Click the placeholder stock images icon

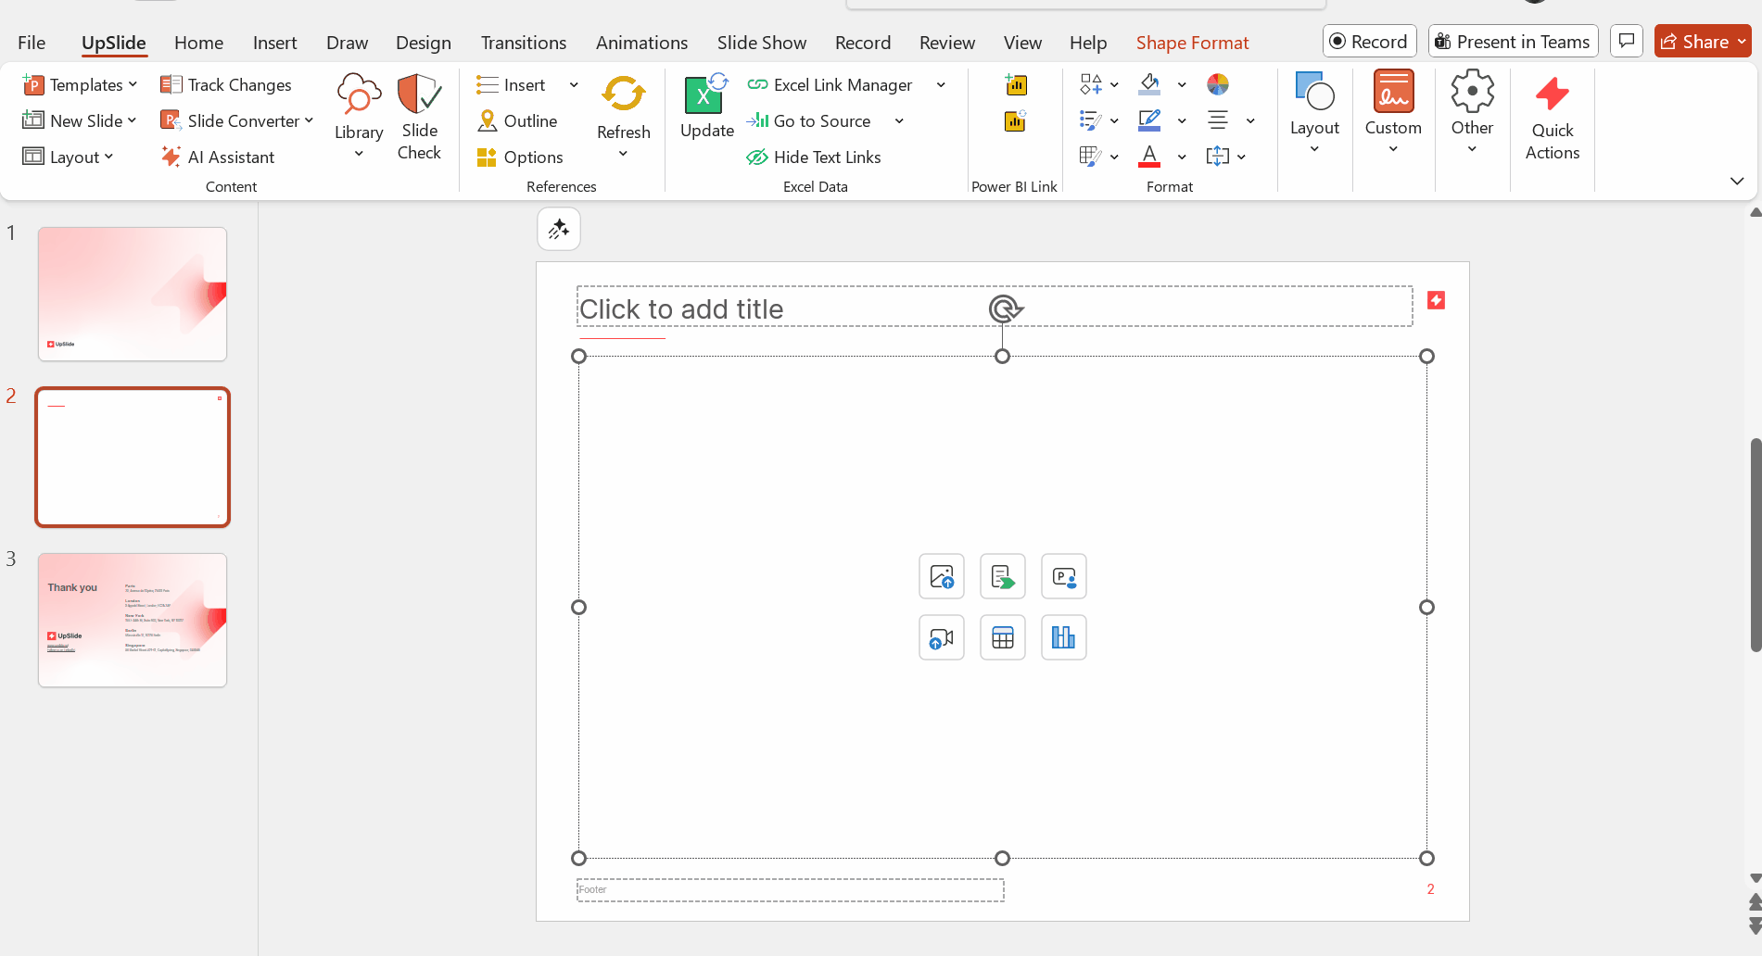point(1003,577)
